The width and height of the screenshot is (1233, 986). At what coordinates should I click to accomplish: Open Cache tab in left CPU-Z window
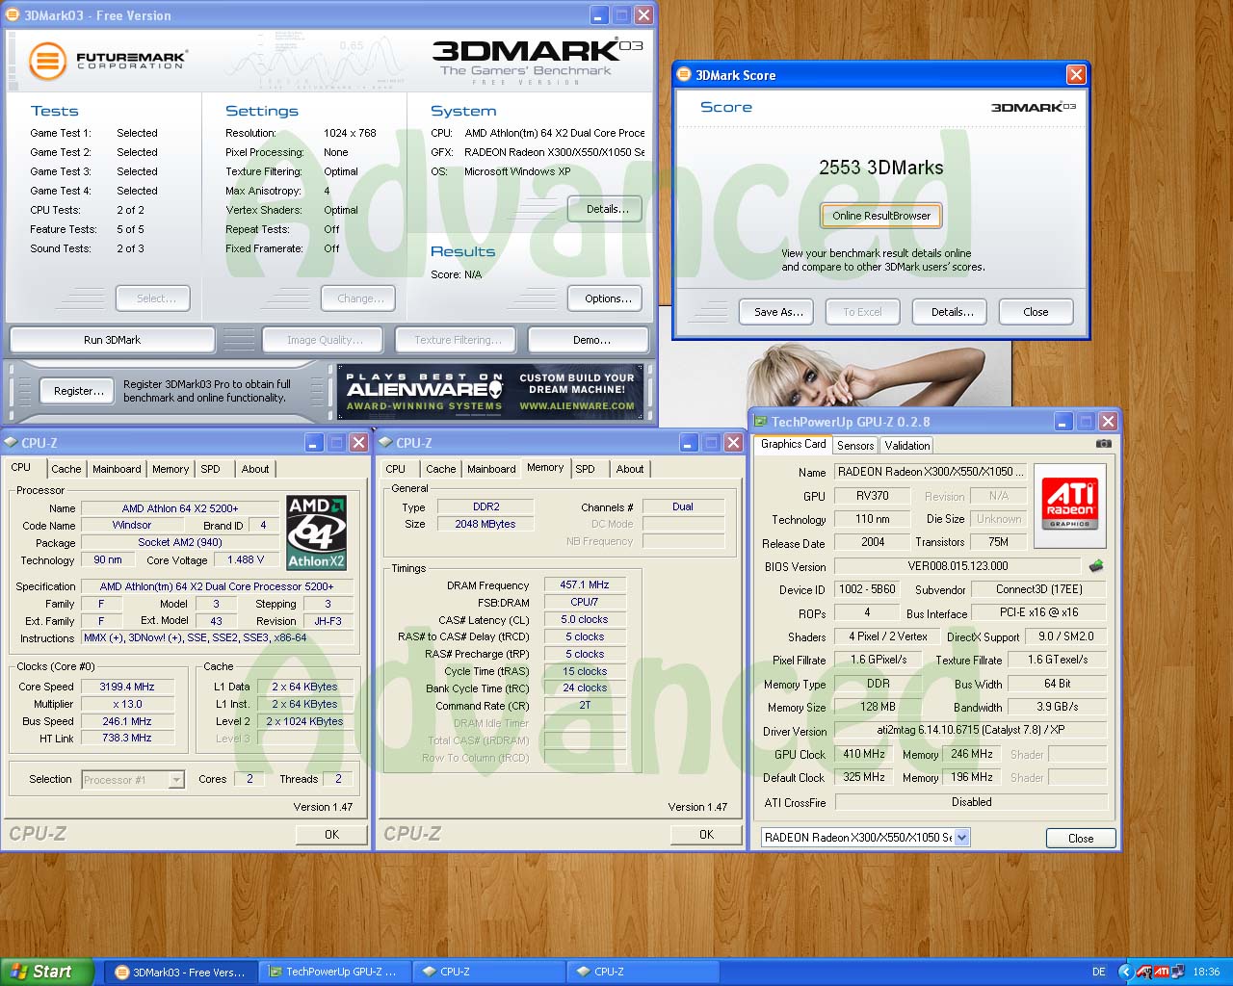point(66,469)
